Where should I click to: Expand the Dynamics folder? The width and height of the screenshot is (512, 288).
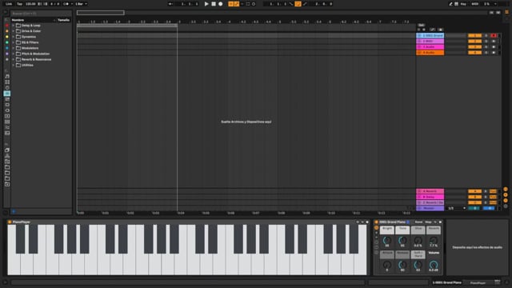tap(14, 37)
